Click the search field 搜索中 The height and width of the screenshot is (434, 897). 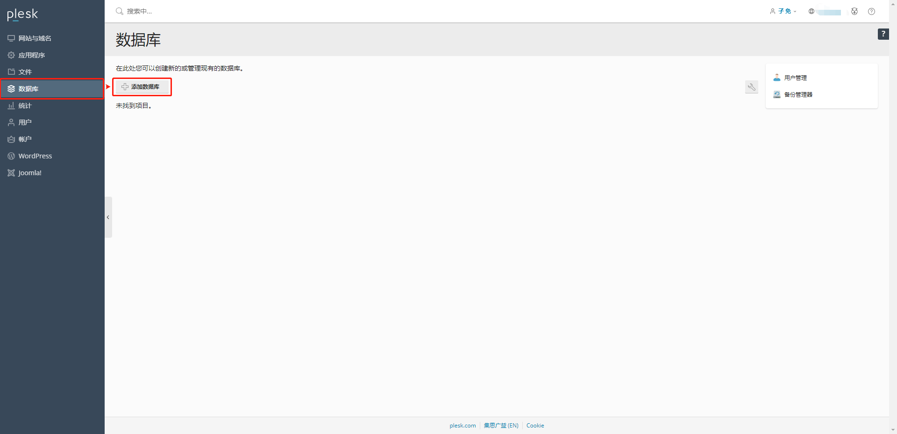tap(140, 11)
